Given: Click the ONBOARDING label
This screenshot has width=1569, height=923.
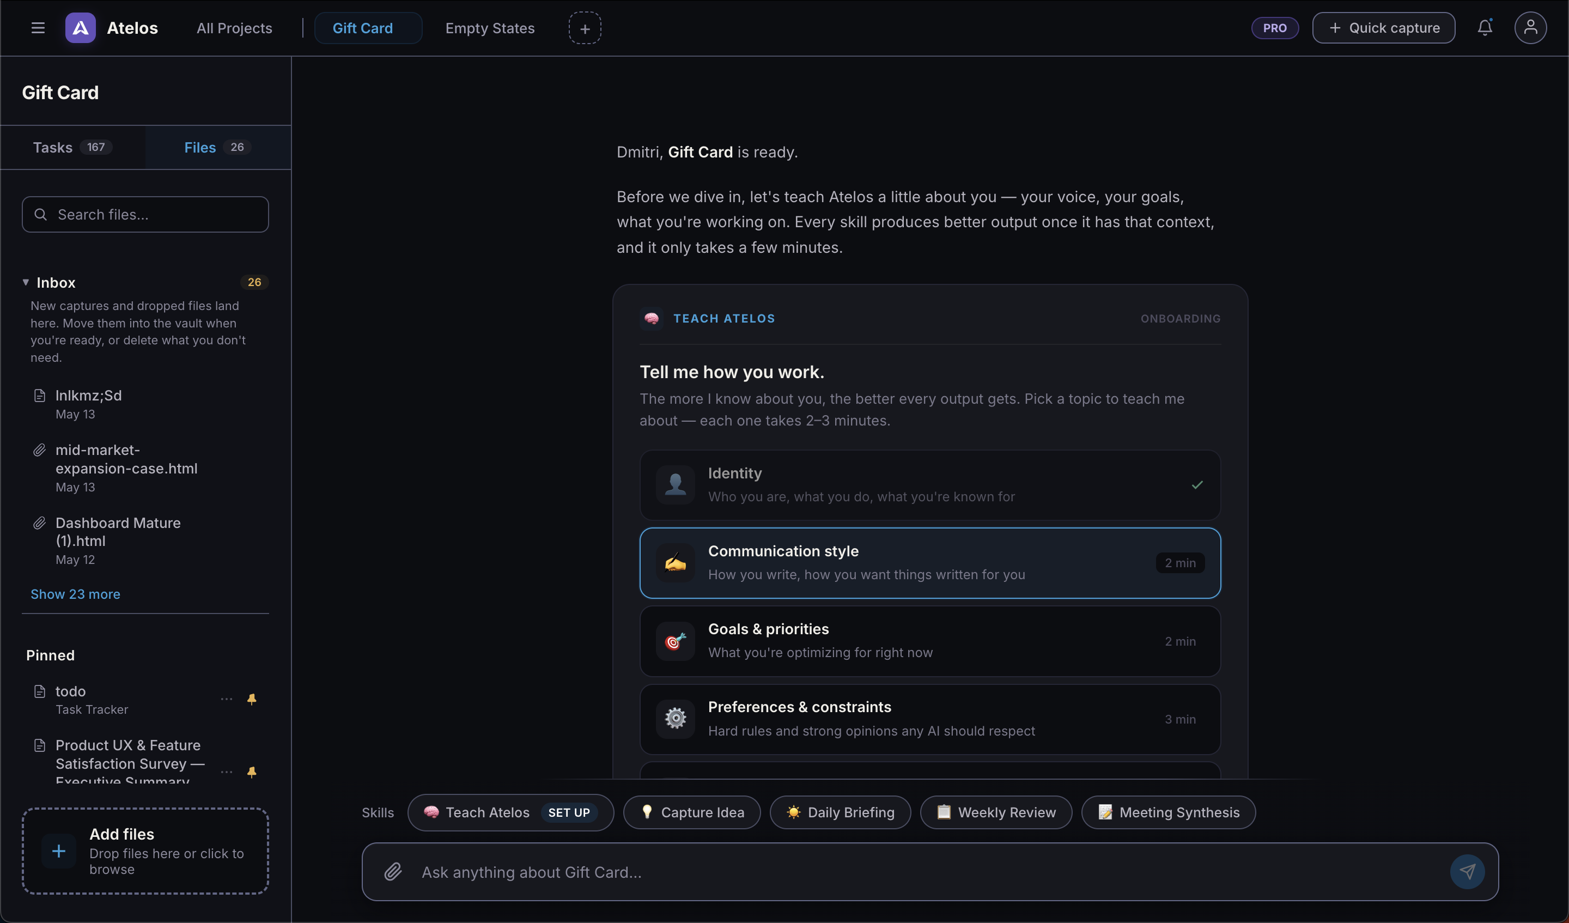Looking at the screenshot, I should point(1180,318).
